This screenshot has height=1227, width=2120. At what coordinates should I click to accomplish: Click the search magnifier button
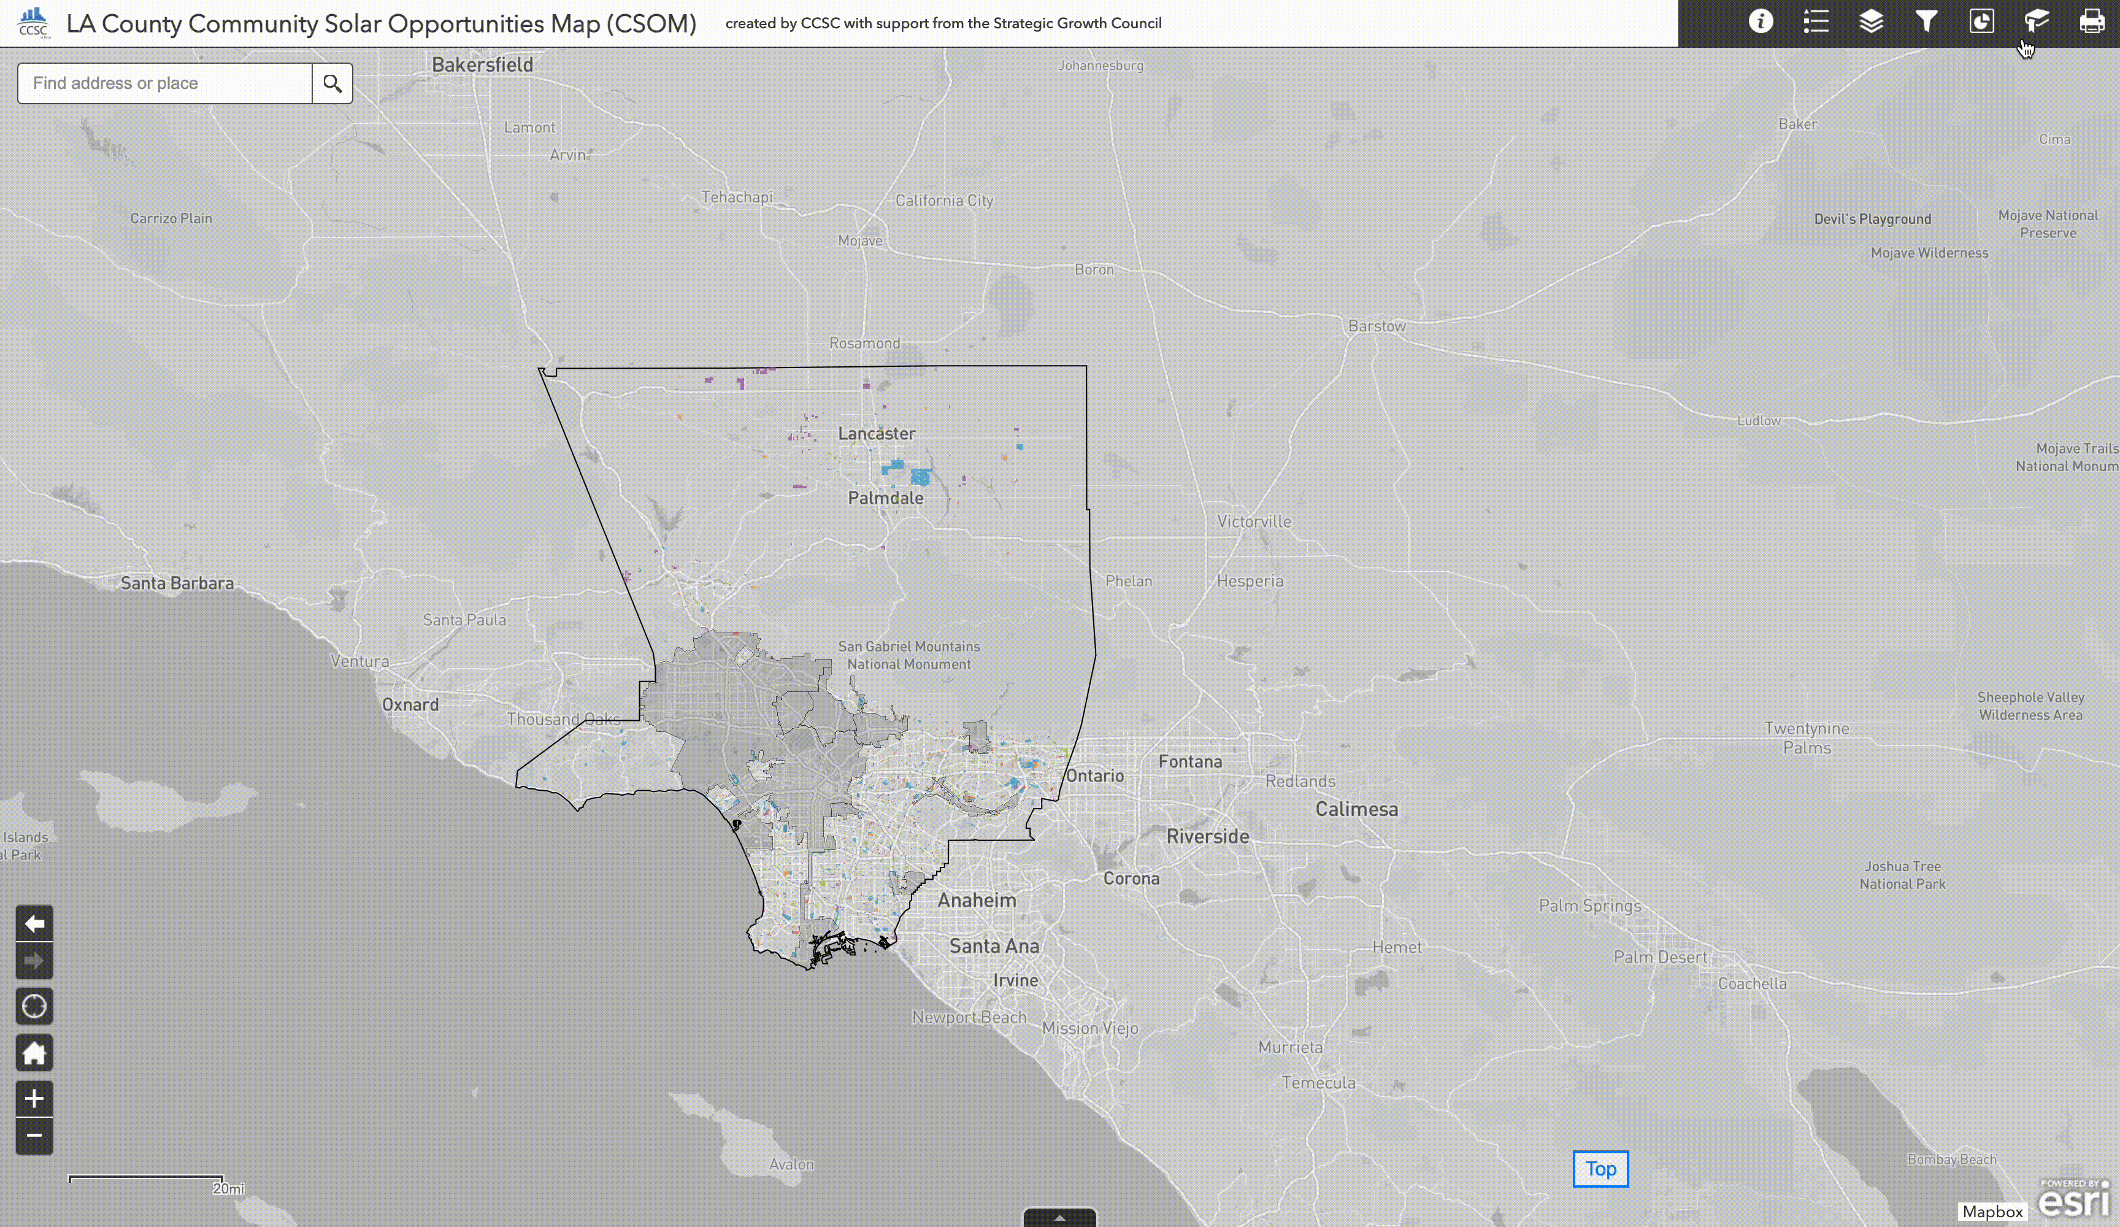(332, 83)
